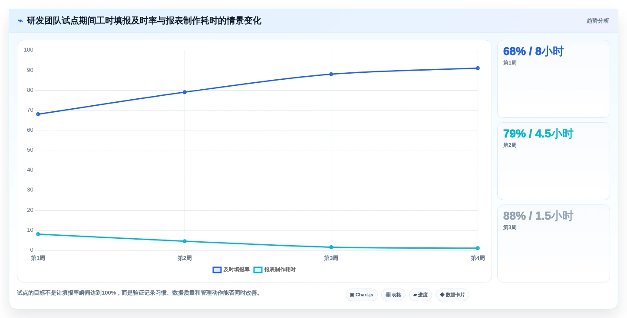
Task: Select the 进度 pill button
Action: (420, 295)
